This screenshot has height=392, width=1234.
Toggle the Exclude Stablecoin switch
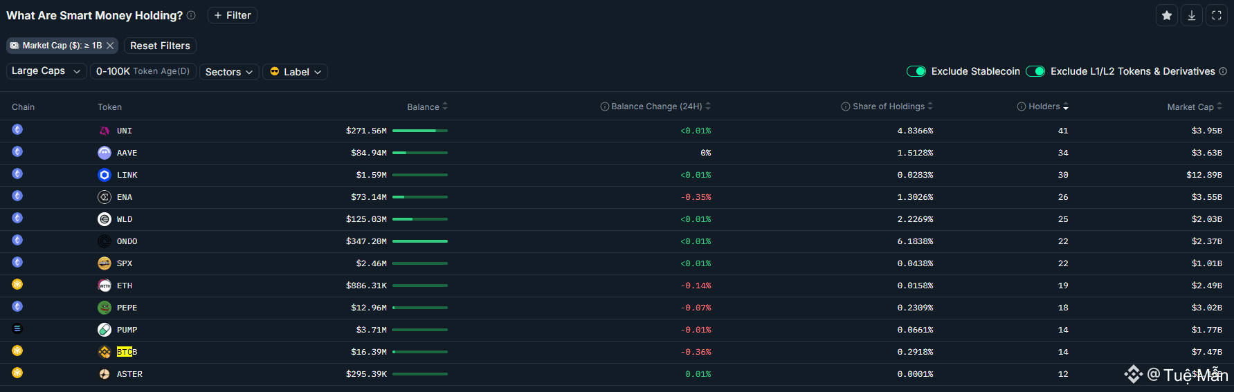pos(916,71)
